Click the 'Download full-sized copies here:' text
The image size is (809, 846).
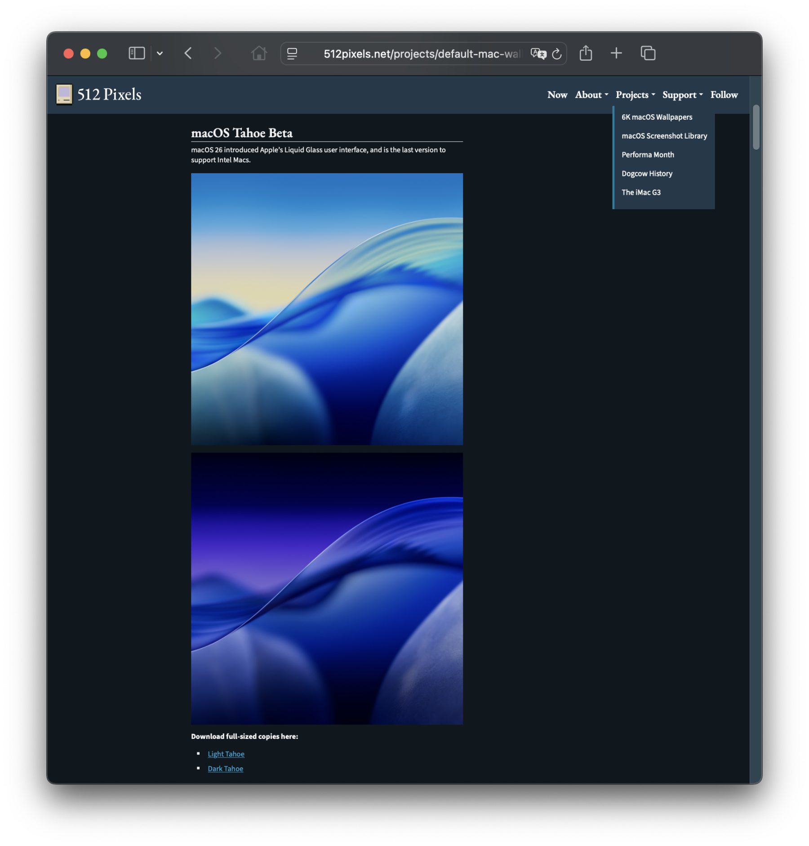(244, 736)
